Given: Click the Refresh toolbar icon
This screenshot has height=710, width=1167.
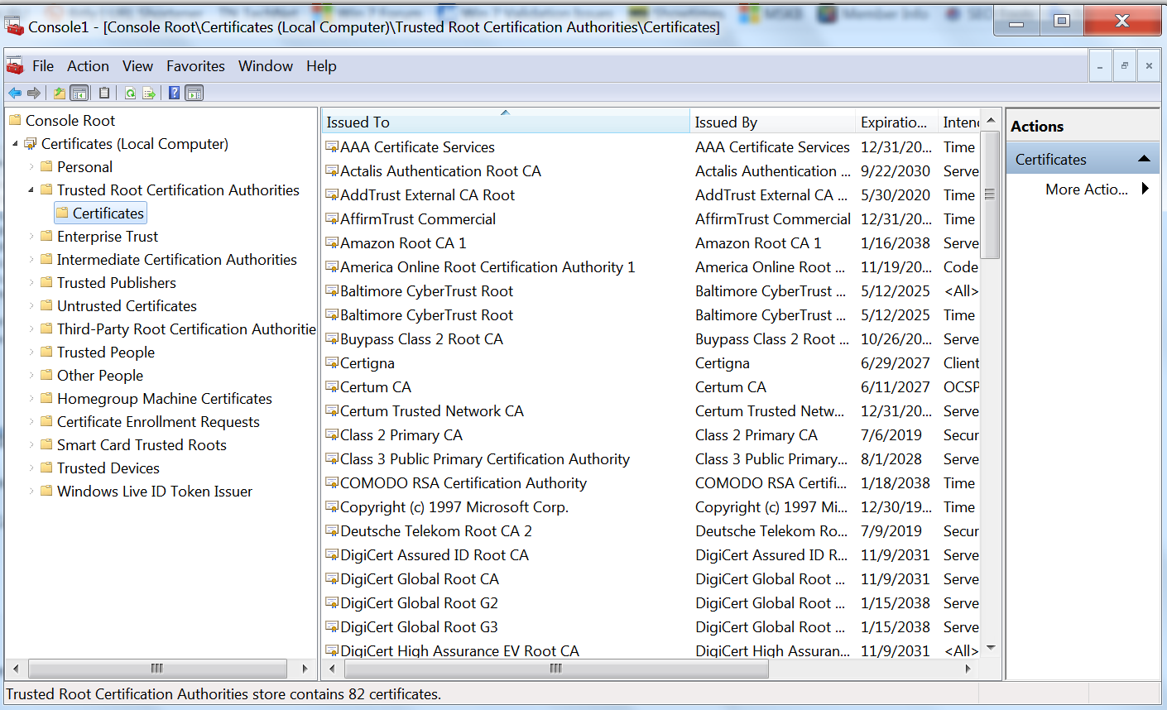Looking at the screenshot, I should [131, 93].
